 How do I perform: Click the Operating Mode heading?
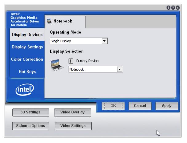66,32
